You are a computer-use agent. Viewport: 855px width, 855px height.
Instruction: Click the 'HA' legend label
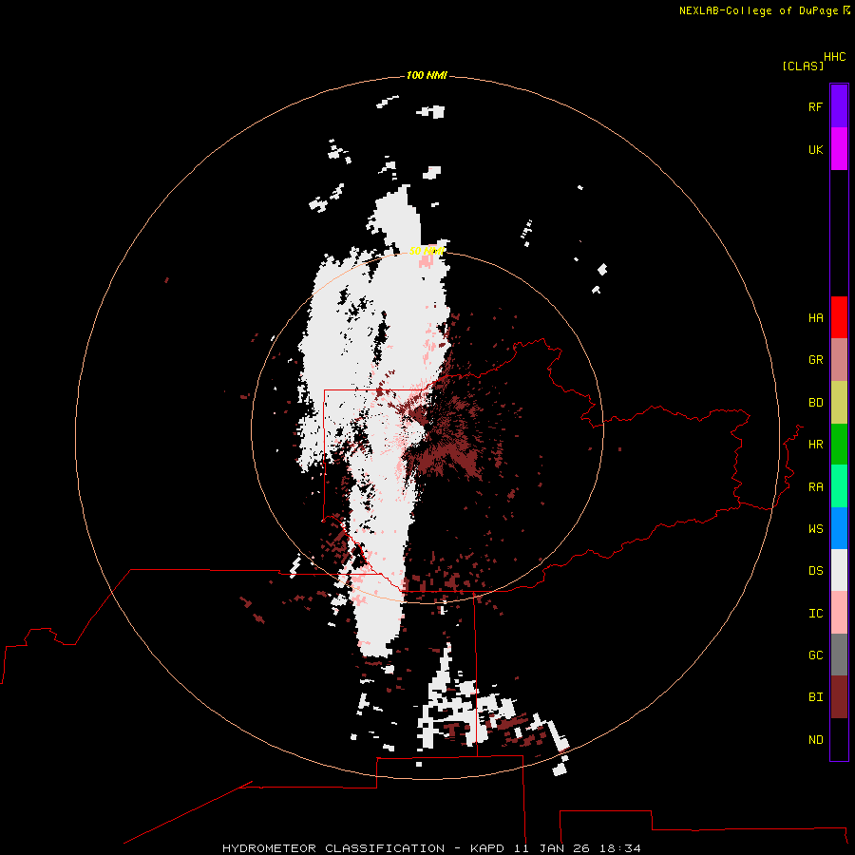(815, 318)
